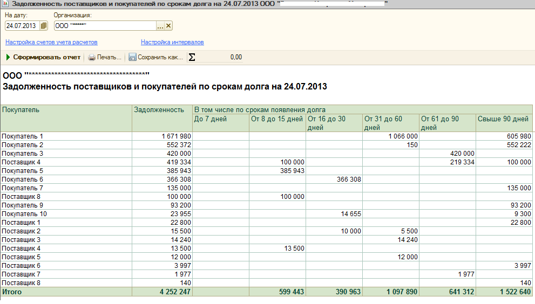Select the Поставщик 3 row name
This screenshot has height=304, width=535.
click(x=21, y=240)
